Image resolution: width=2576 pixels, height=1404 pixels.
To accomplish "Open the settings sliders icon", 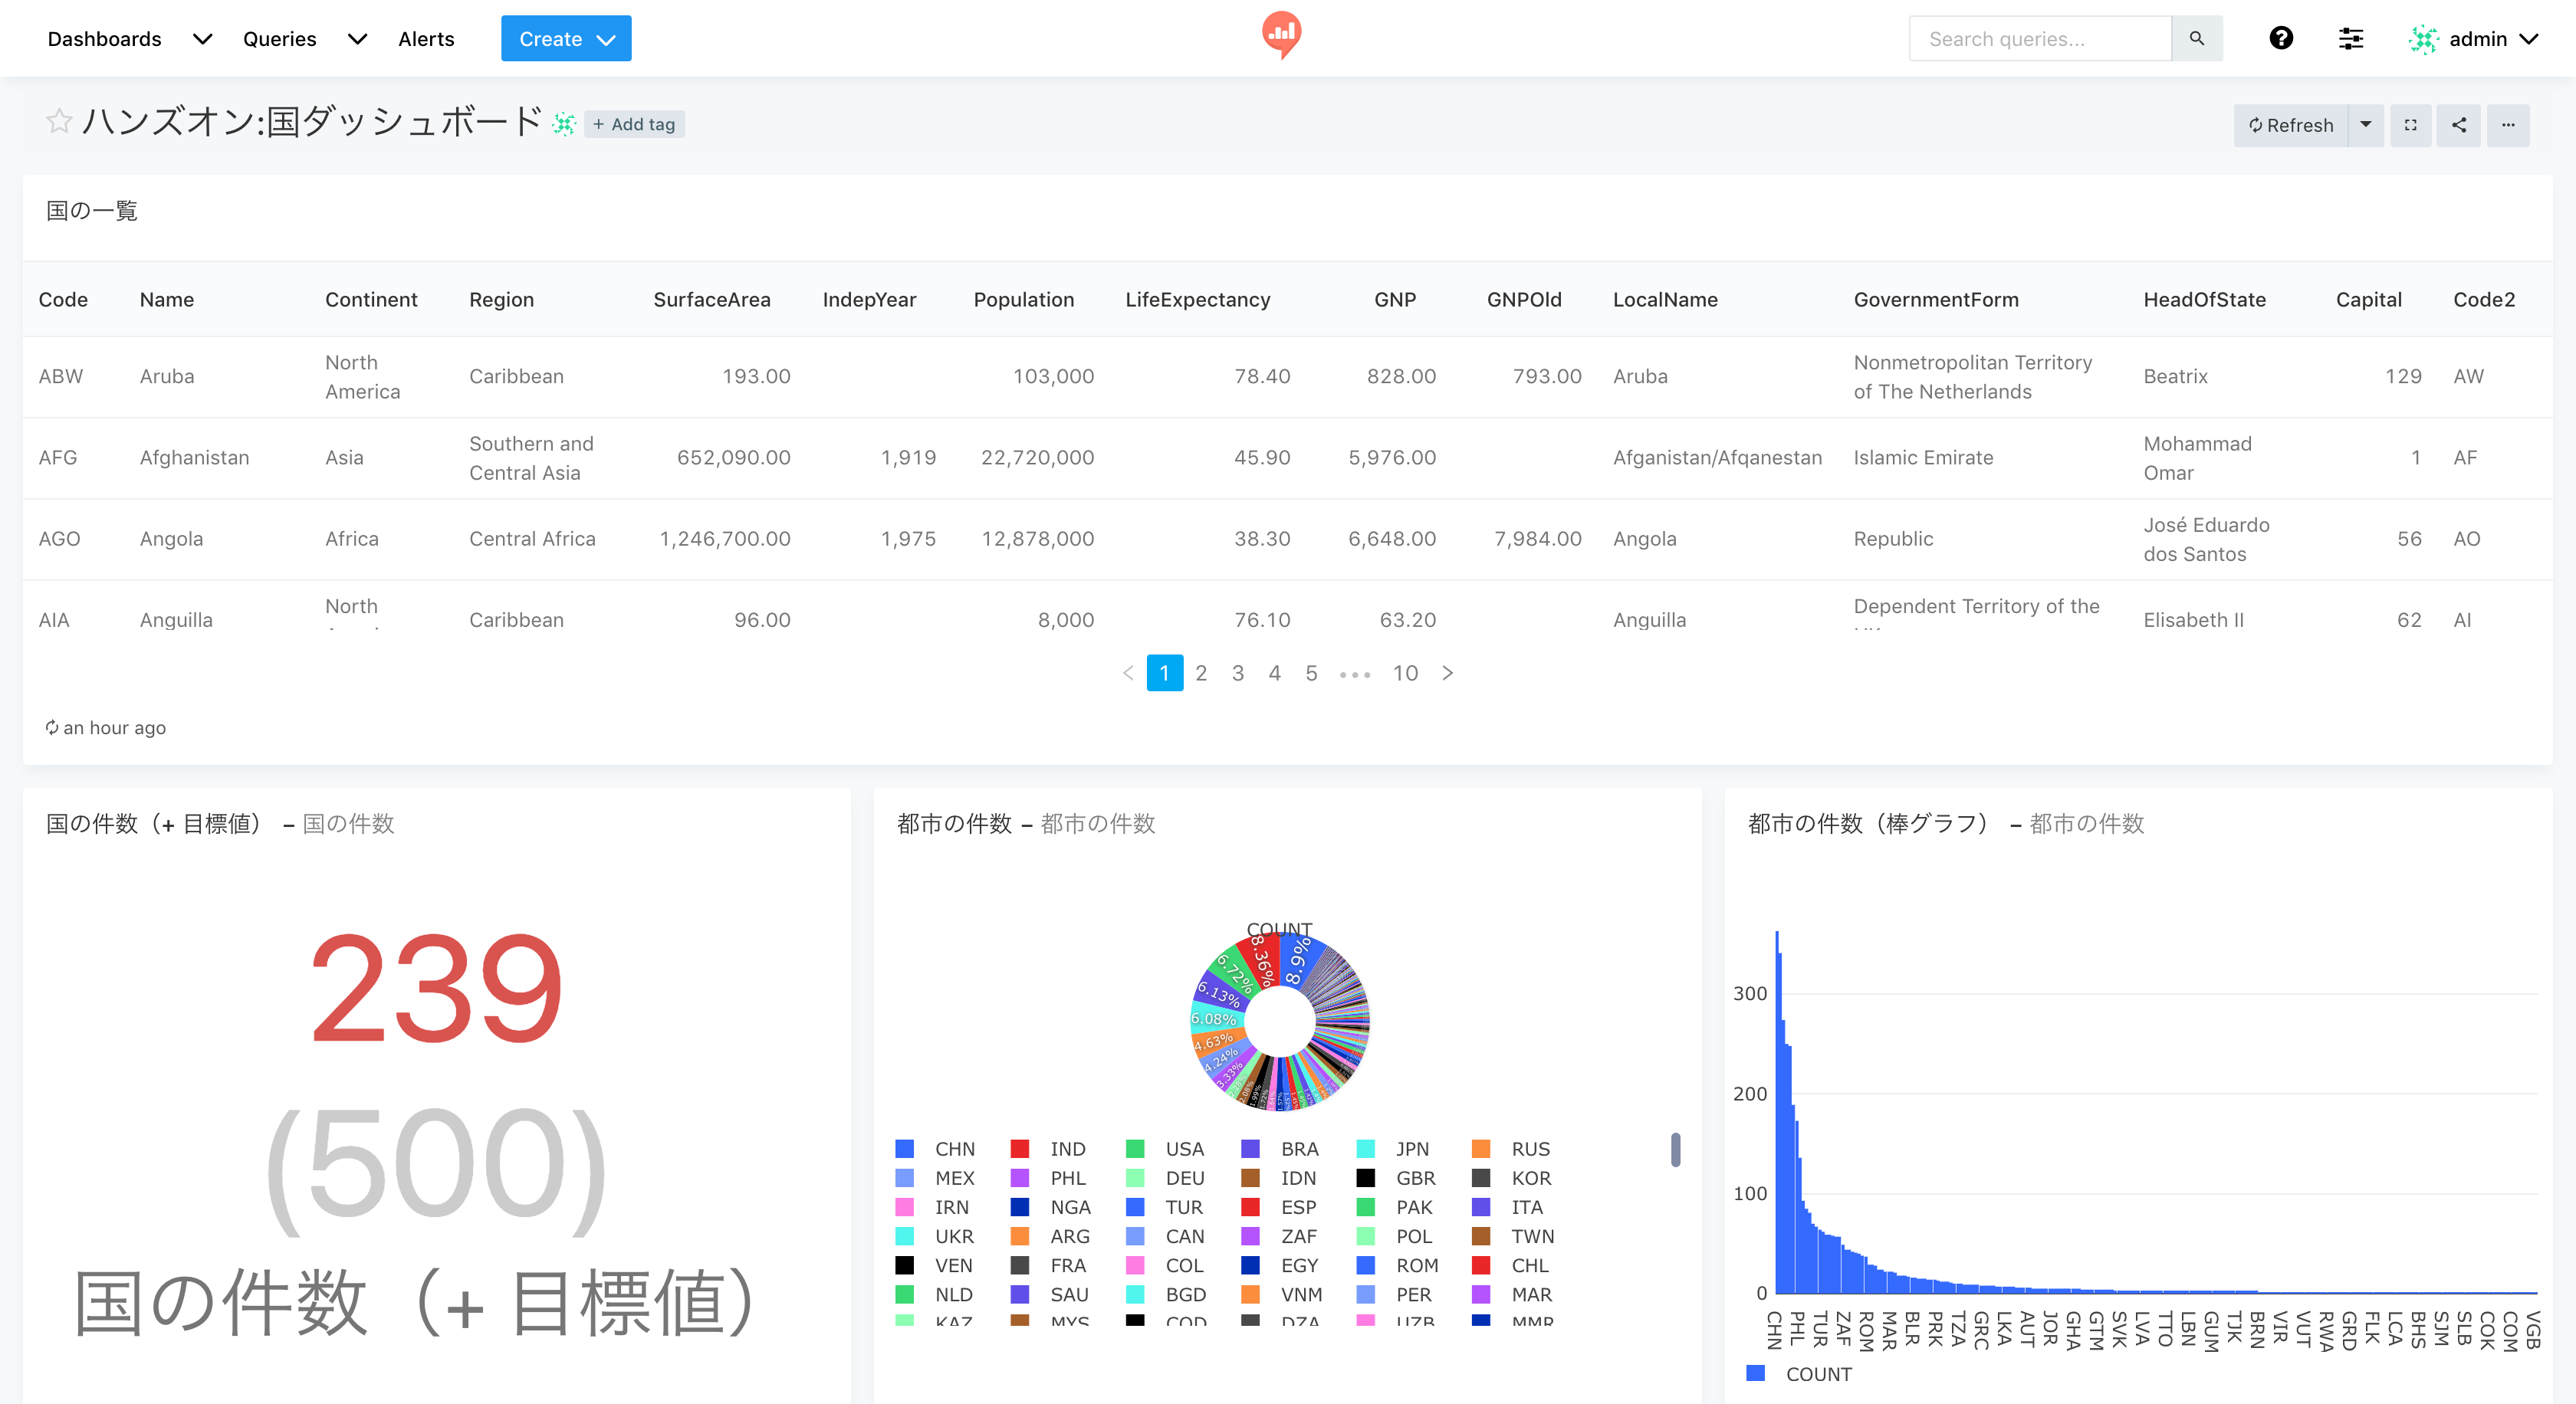I will pos(2350,39).
